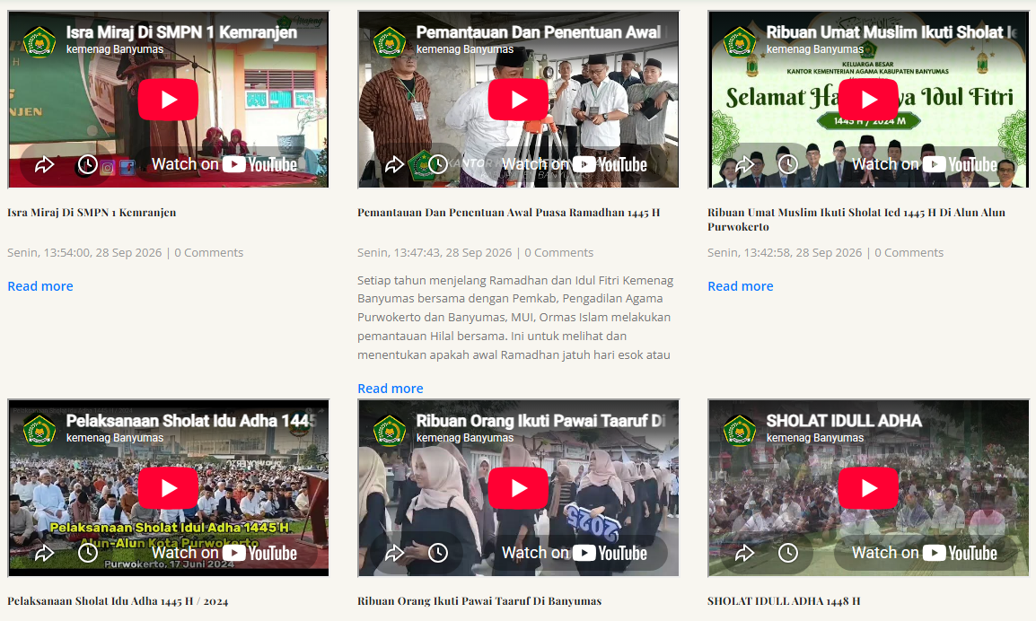Click Watch on YouTube for Pemantauan Dan Penentuan video
Image resolution: width=1036 pixels, height=621 pixels.
coord(575,164)
